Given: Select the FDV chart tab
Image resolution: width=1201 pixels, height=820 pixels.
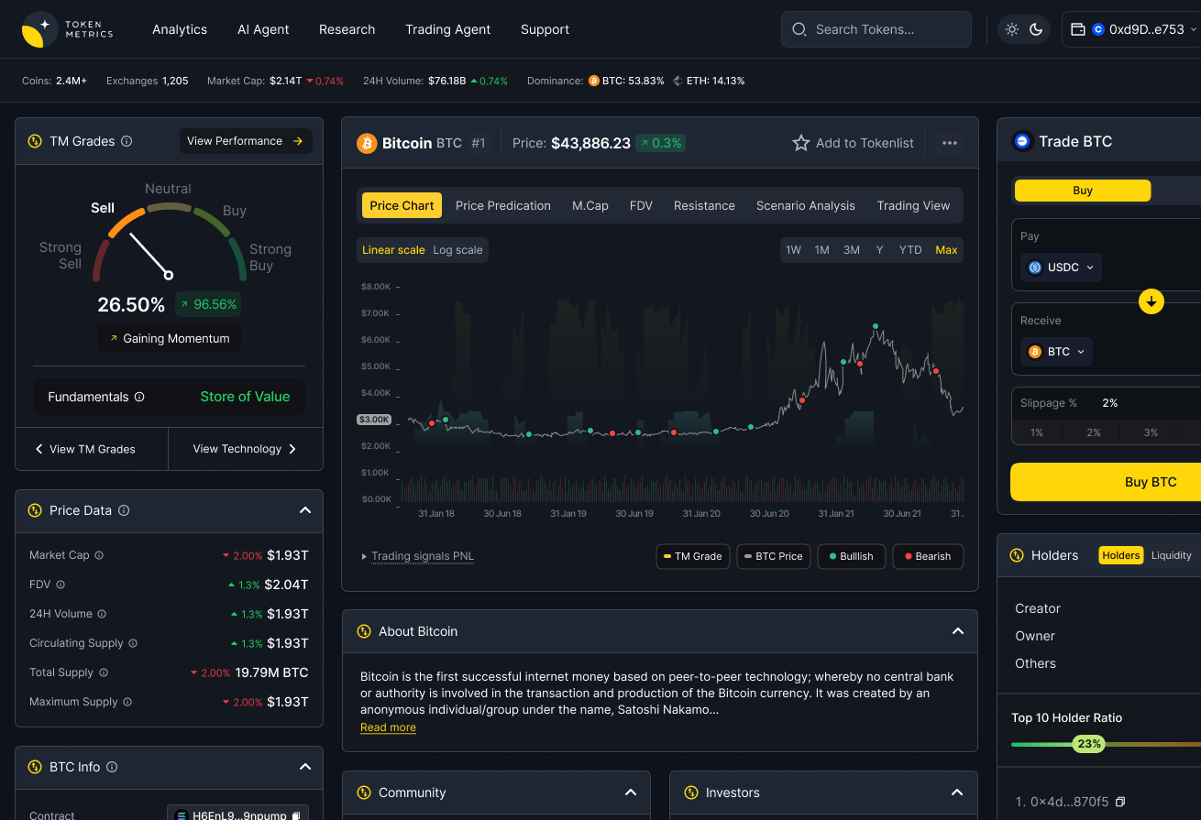Looking at the screenshot, I should [x=641, y=205].
